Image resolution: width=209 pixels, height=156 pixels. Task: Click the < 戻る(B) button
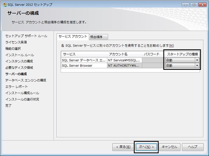coord(123,147)
